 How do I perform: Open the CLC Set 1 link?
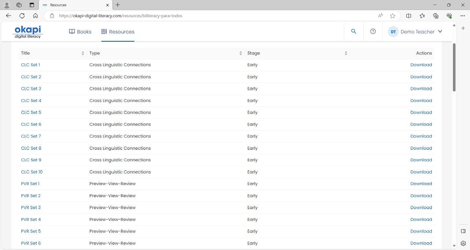pos(30,65)
